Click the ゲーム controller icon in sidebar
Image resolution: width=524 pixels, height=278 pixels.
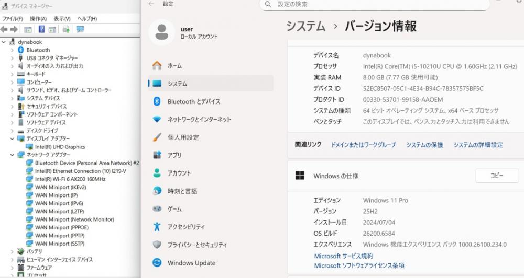157,209
